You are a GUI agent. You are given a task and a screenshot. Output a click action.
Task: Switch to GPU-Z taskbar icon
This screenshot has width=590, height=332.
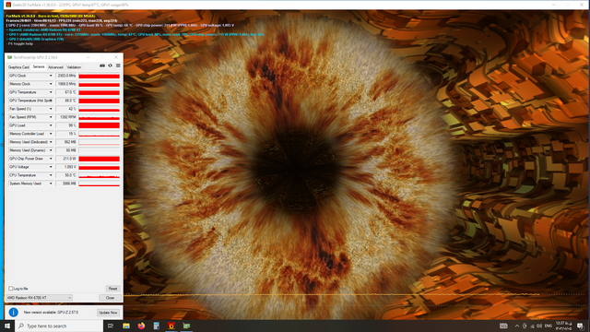[x=186, y=326]
